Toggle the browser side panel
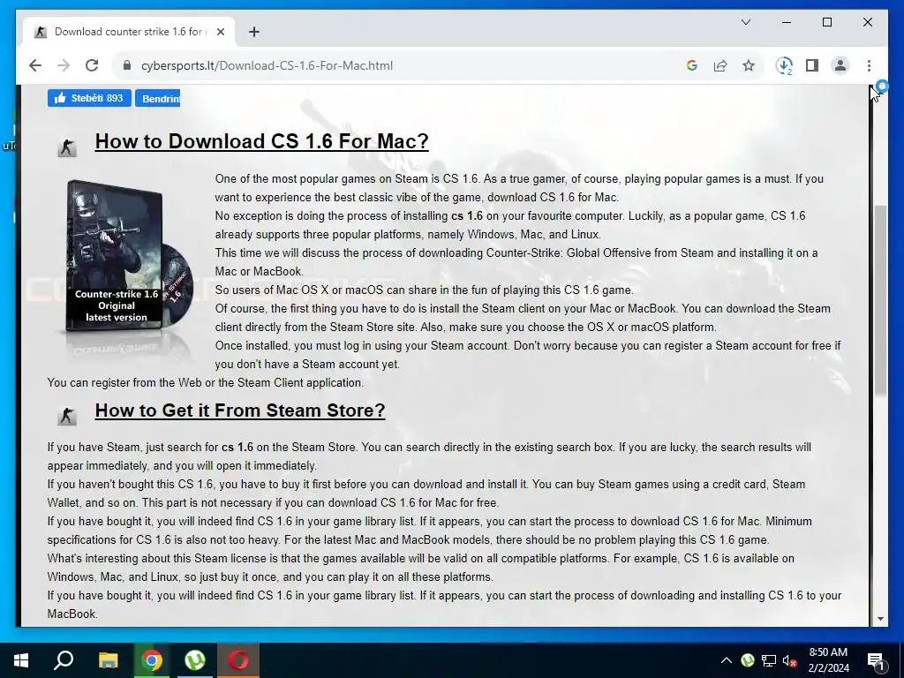Image resolution: width=904 pixels, height=678 pixels. click(x=812, y=65)
